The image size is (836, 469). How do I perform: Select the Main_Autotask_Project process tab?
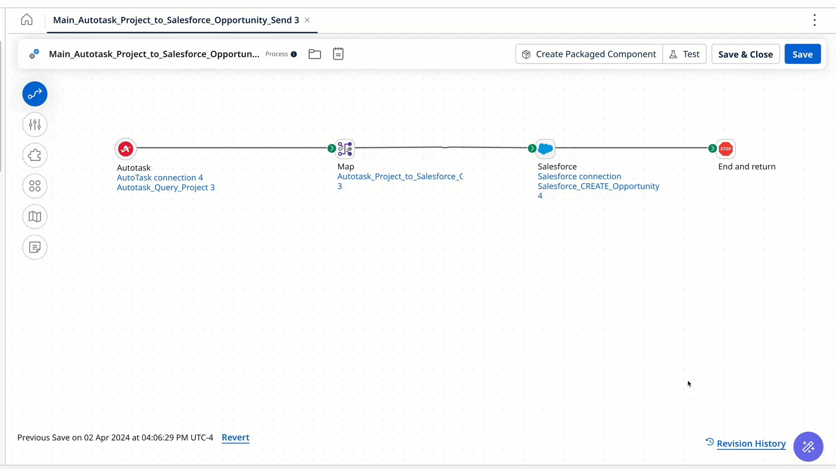click(x=176, y=20)
